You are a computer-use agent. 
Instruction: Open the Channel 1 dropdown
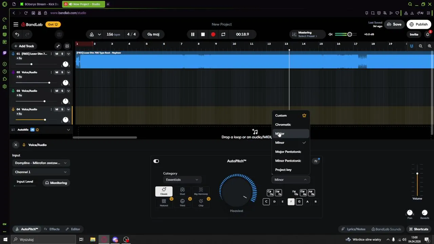tap(41, 172)
